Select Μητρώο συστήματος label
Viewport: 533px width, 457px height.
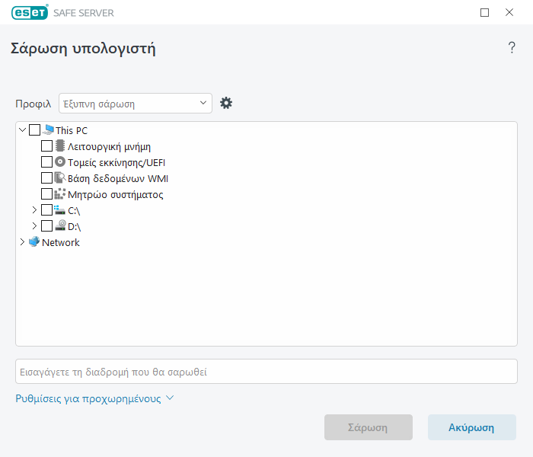point(115,194)
